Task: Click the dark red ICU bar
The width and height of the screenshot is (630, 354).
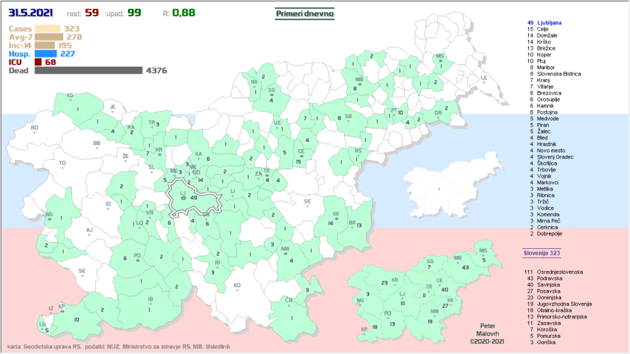Action: (38, 62)
